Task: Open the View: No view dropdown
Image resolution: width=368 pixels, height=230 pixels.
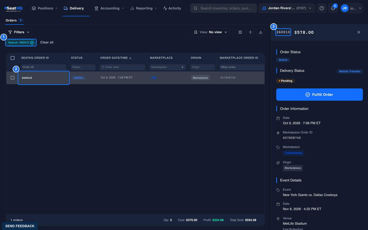Action: click(211, 32)
